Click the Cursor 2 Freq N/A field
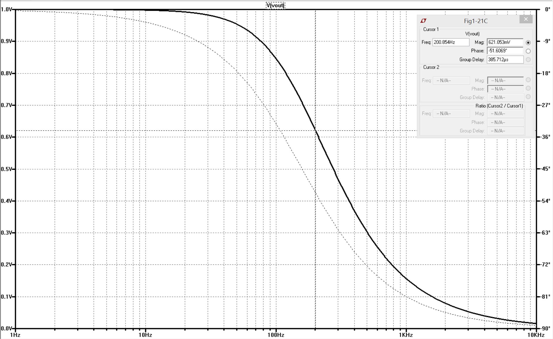553x339 pixels. coord(451,80)
